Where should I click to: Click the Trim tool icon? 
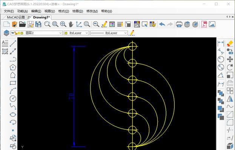[x=230, y=130]
